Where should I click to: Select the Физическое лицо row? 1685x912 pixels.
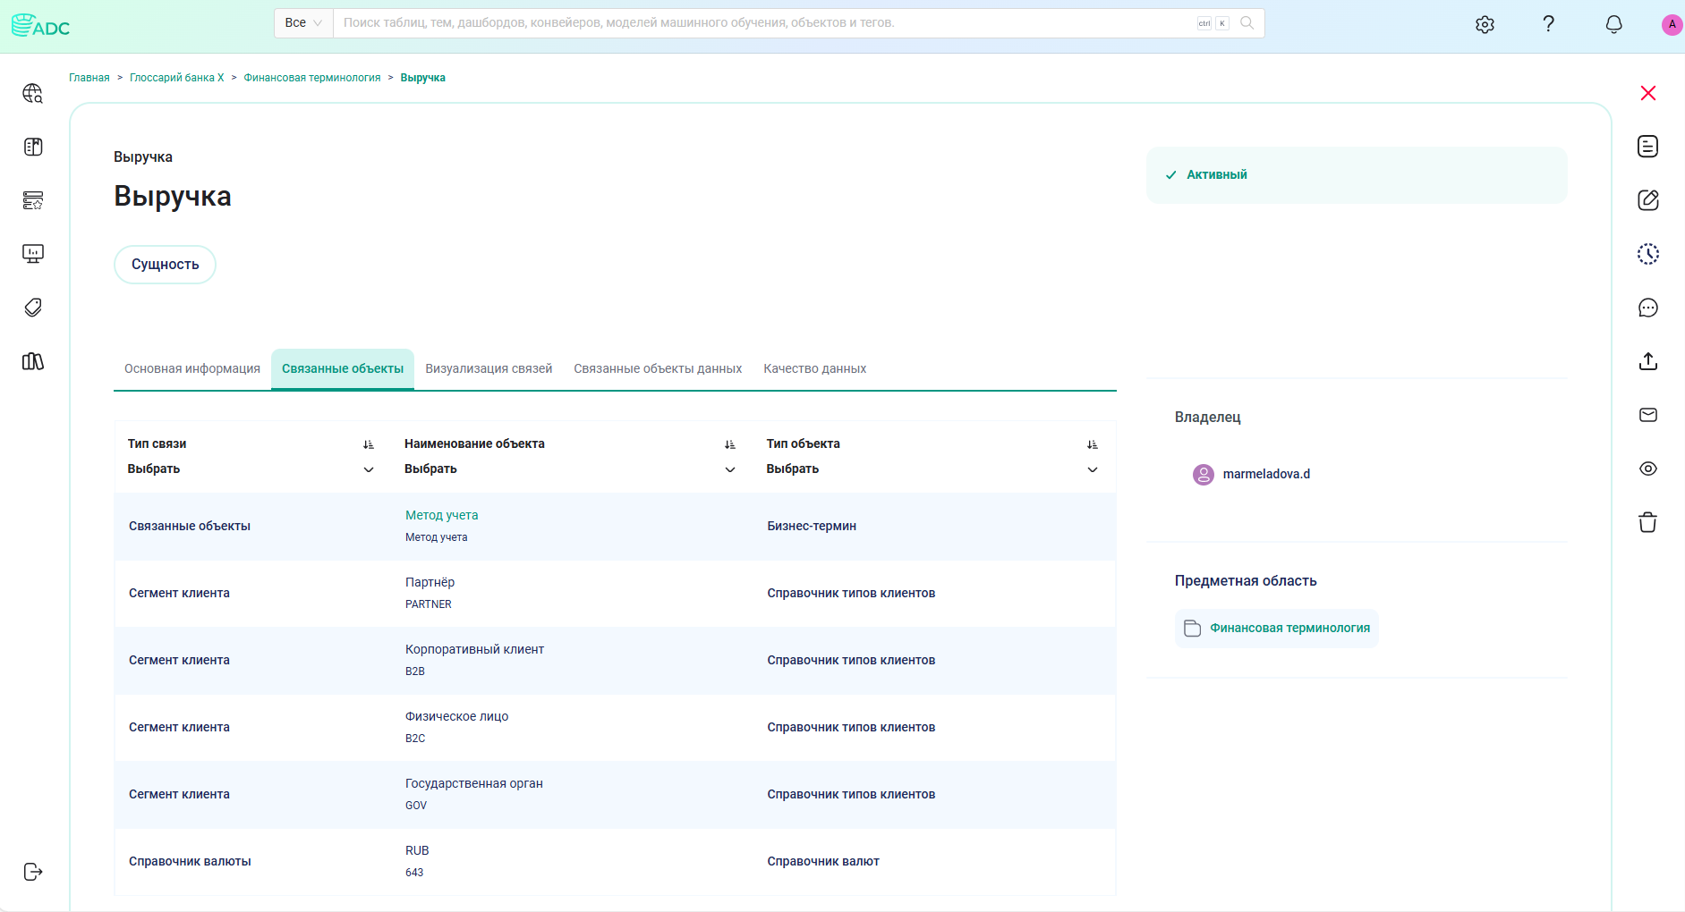(615, 728)
